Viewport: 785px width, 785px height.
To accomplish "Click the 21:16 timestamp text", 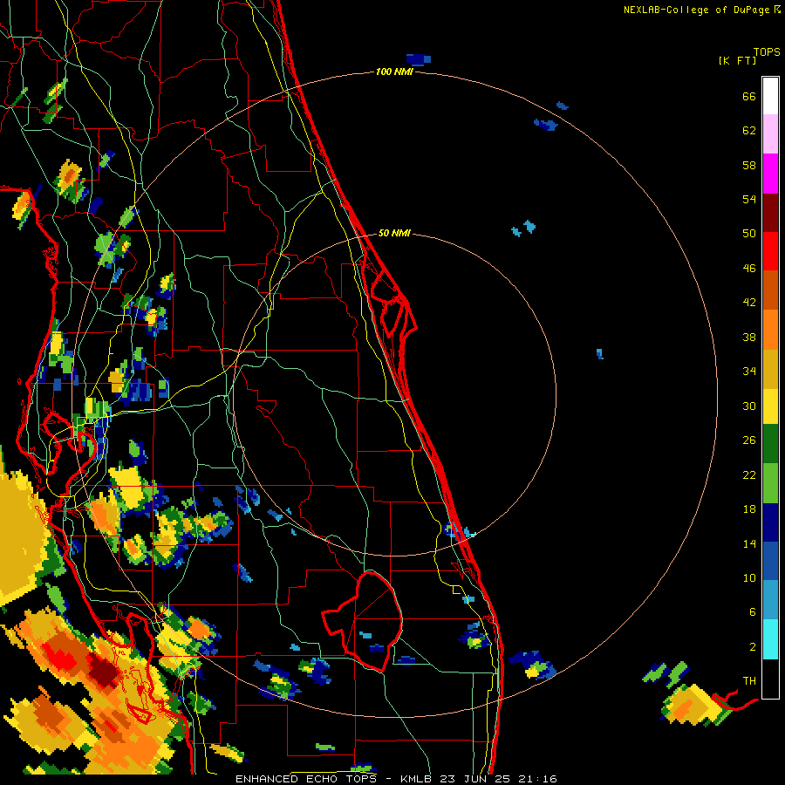I will point(537,779).
